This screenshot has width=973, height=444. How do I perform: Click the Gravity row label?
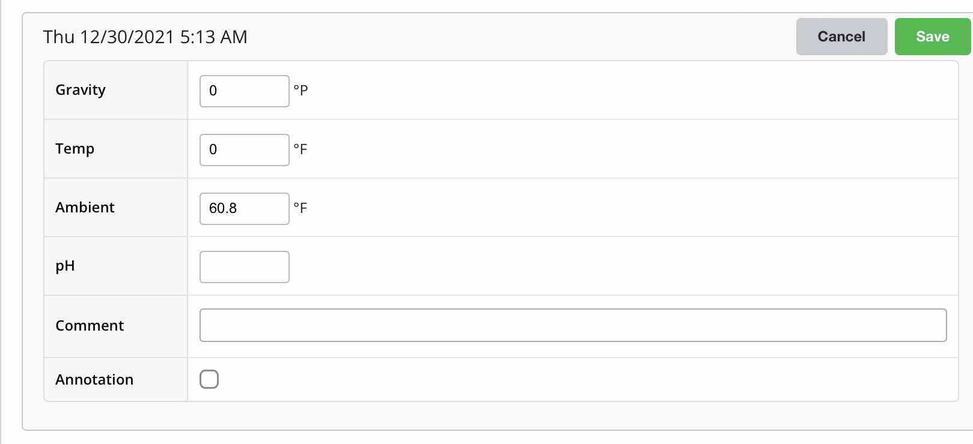[81, 90]
